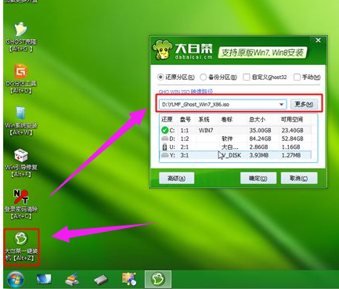Click the 1.16GB free space cell
Viewport: 339px width, 289px height.
(x=290, y=147)
